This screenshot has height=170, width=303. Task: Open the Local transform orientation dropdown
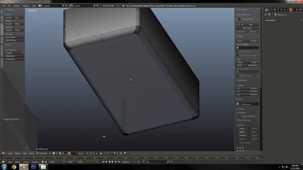coord(83,153)
